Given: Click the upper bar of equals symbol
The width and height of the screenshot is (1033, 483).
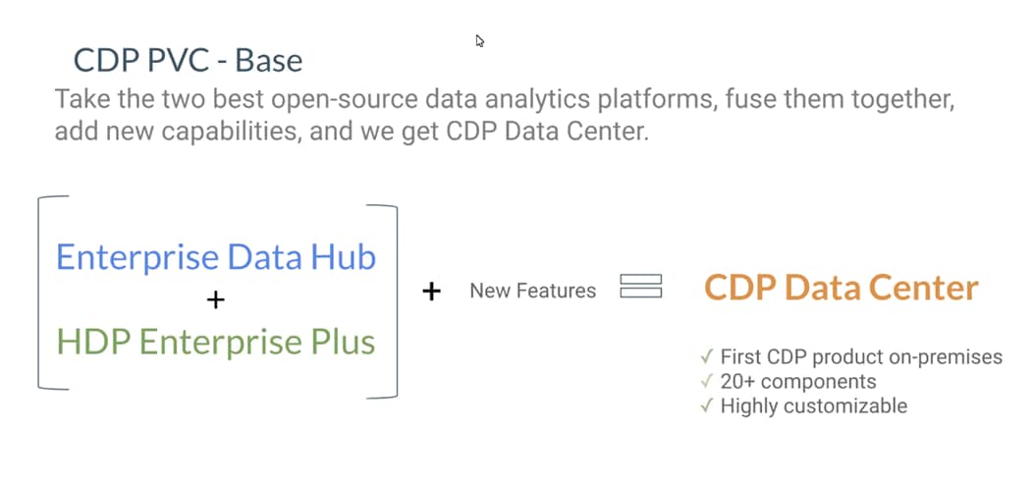Looking at the screenshot, I should [641, 279].
